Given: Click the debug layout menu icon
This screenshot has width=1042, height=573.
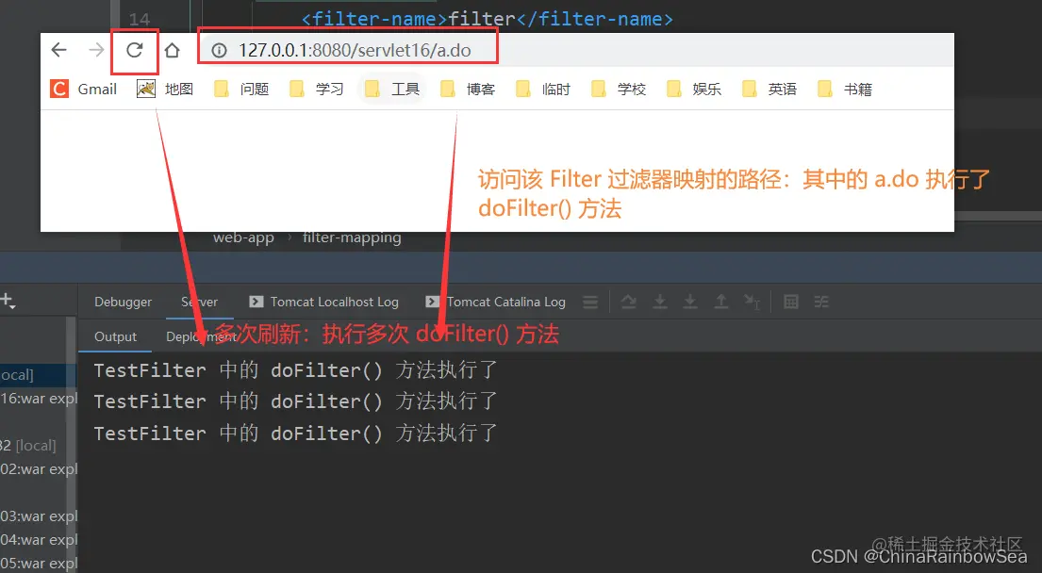Looking at the screenshot, I should [x=590, y=303].
